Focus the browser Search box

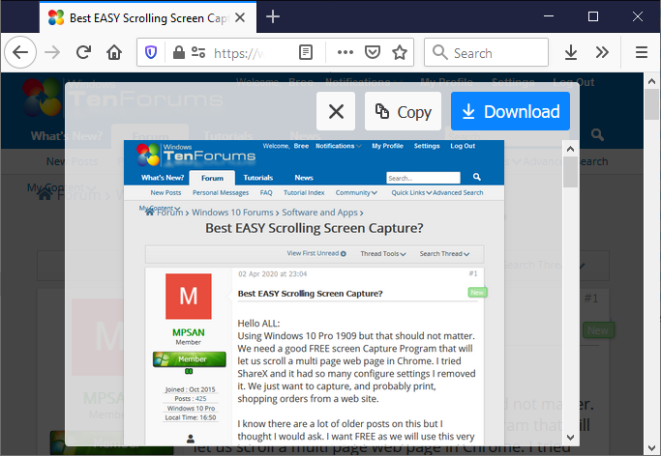[x=486, y=52]
